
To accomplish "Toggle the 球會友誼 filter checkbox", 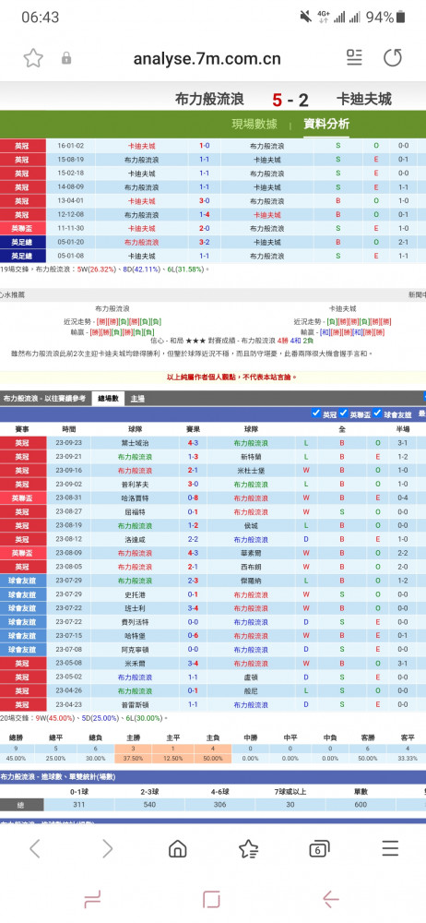I will pyautogui.click(x=377, y=414).
